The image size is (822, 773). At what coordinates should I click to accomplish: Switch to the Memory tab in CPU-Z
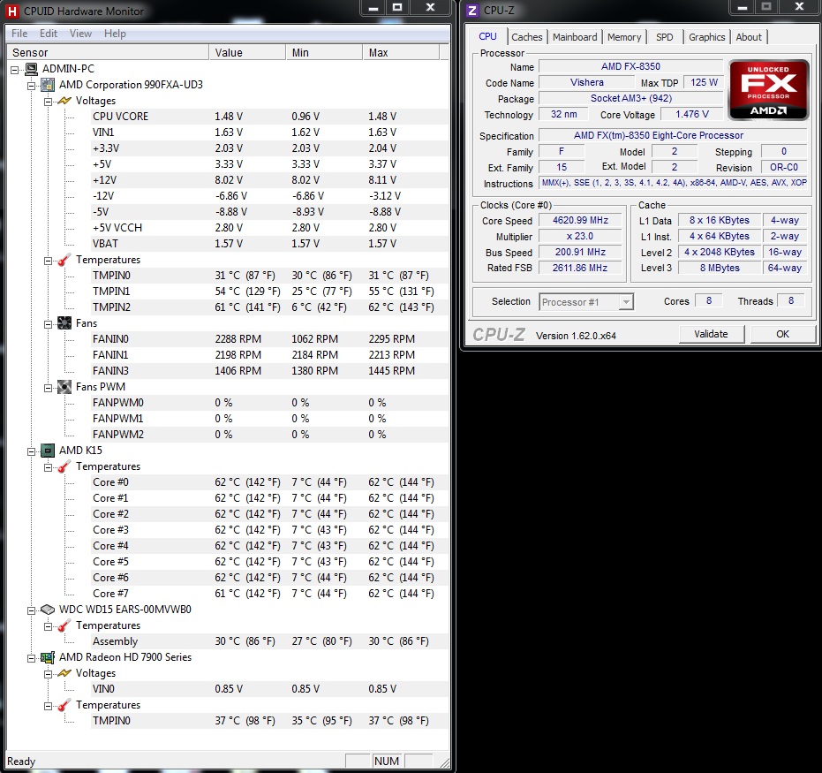point(624,37)
